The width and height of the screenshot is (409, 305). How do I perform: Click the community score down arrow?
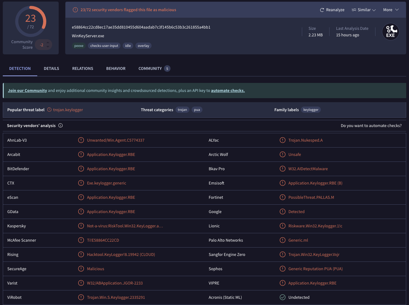click(48, 47)
